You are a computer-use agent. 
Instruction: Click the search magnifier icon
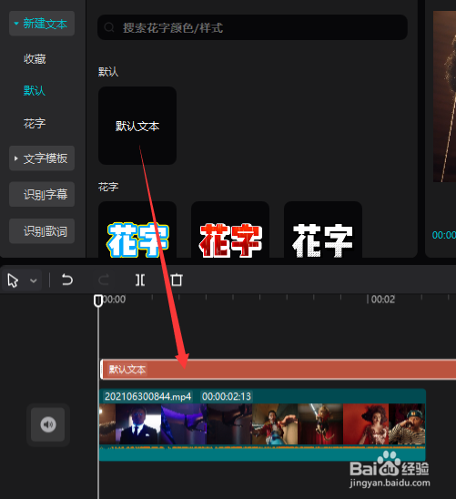coord(109,27)
